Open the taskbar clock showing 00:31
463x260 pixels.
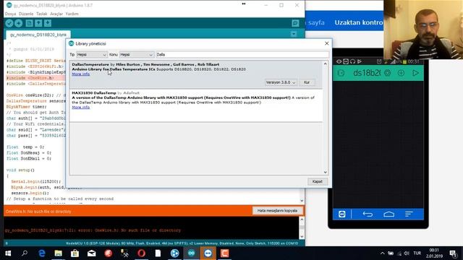coord(434,253)
